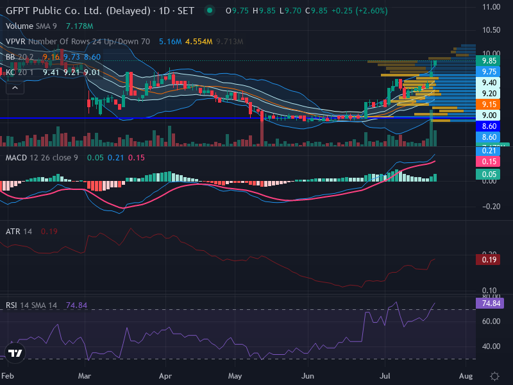Screen dimensions: 513x385
Task: Click the Jul label on time axis
Action: pos(385,376)
